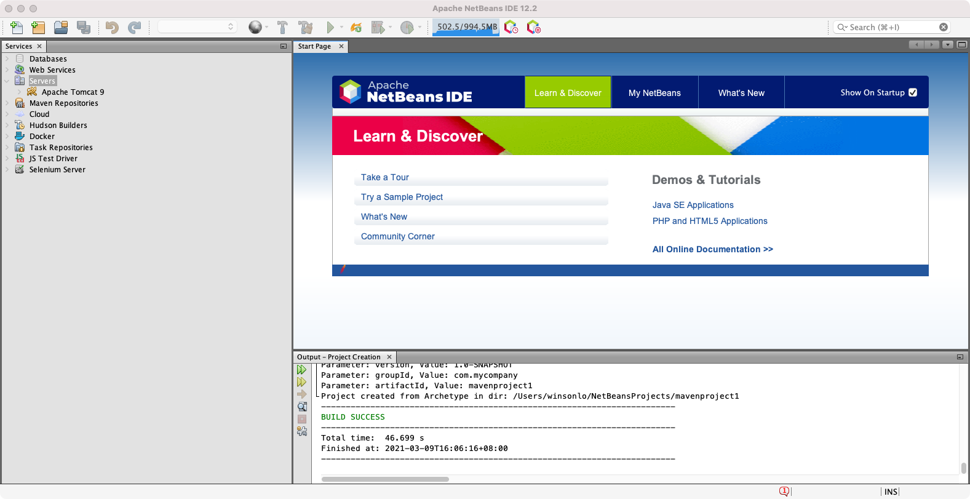Maximize the editor window button

962,44
